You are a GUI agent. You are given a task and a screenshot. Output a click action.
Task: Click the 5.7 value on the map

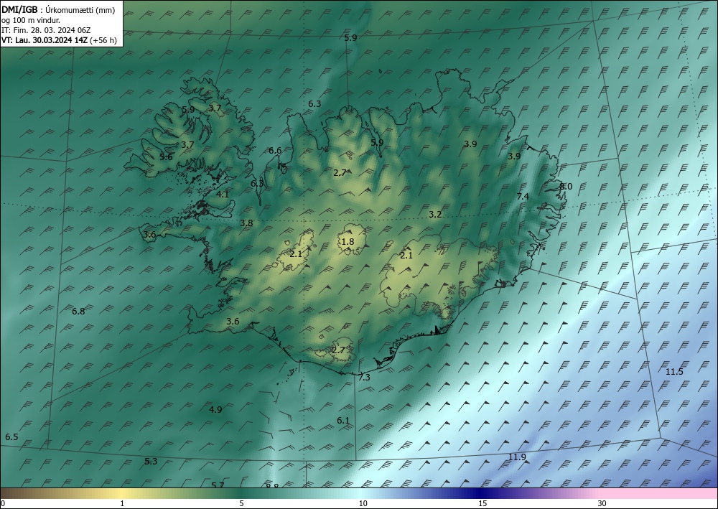click(x=218, y=485)
